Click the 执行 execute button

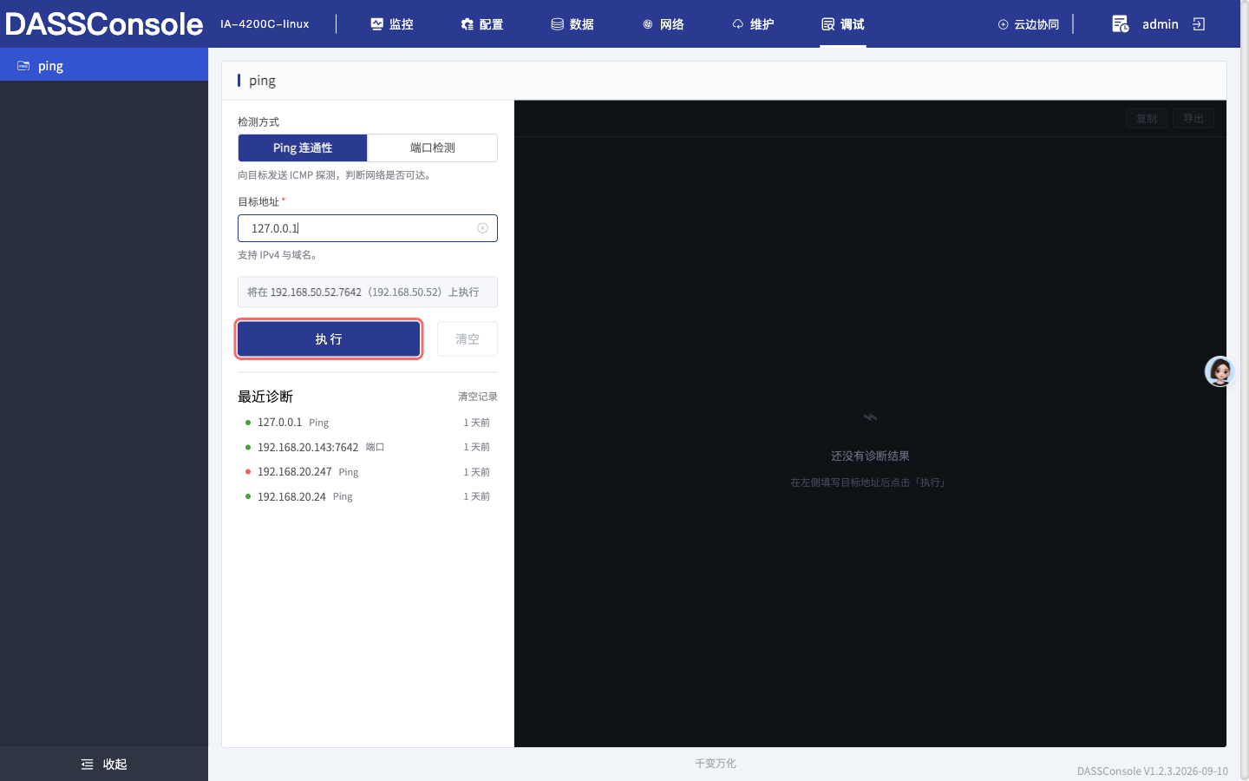tap(329, 338)
